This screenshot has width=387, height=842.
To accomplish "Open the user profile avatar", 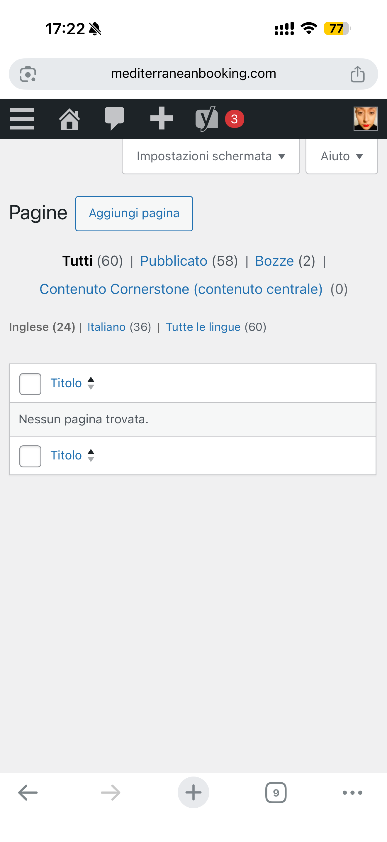I will 366,119.
